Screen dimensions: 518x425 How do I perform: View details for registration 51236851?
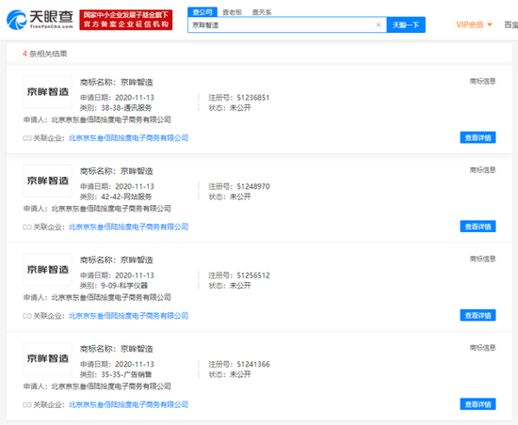(478, 137)
